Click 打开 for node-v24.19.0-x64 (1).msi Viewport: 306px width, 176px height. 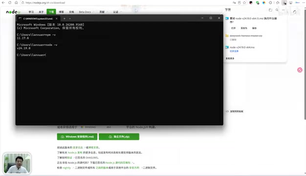tap(233, 28)
